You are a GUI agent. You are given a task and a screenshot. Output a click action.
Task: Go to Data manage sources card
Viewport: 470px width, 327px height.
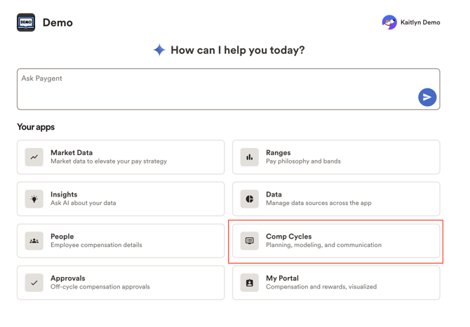336,199
